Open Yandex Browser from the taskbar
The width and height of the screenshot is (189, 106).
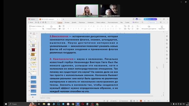(x=68, y=104)
